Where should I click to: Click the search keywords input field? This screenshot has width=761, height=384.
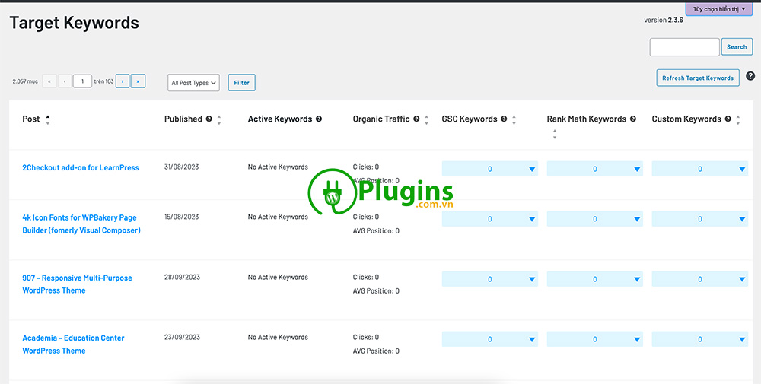coord(684,47)
